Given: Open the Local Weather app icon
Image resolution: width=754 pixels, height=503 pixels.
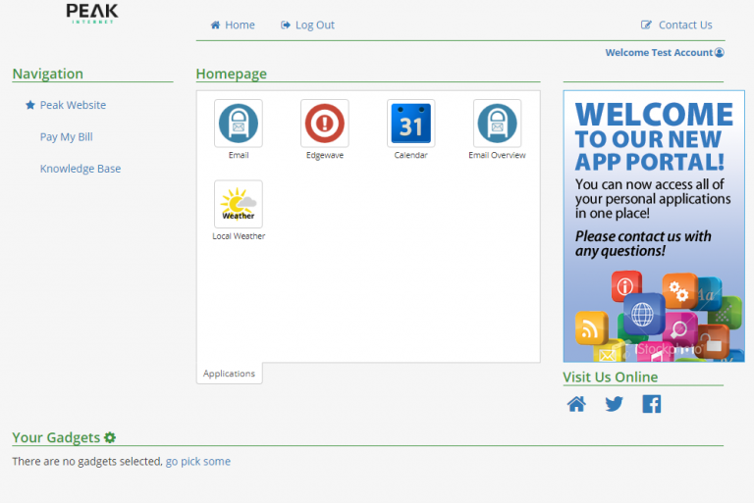Looking at the screenshot, I should [239, 204].
